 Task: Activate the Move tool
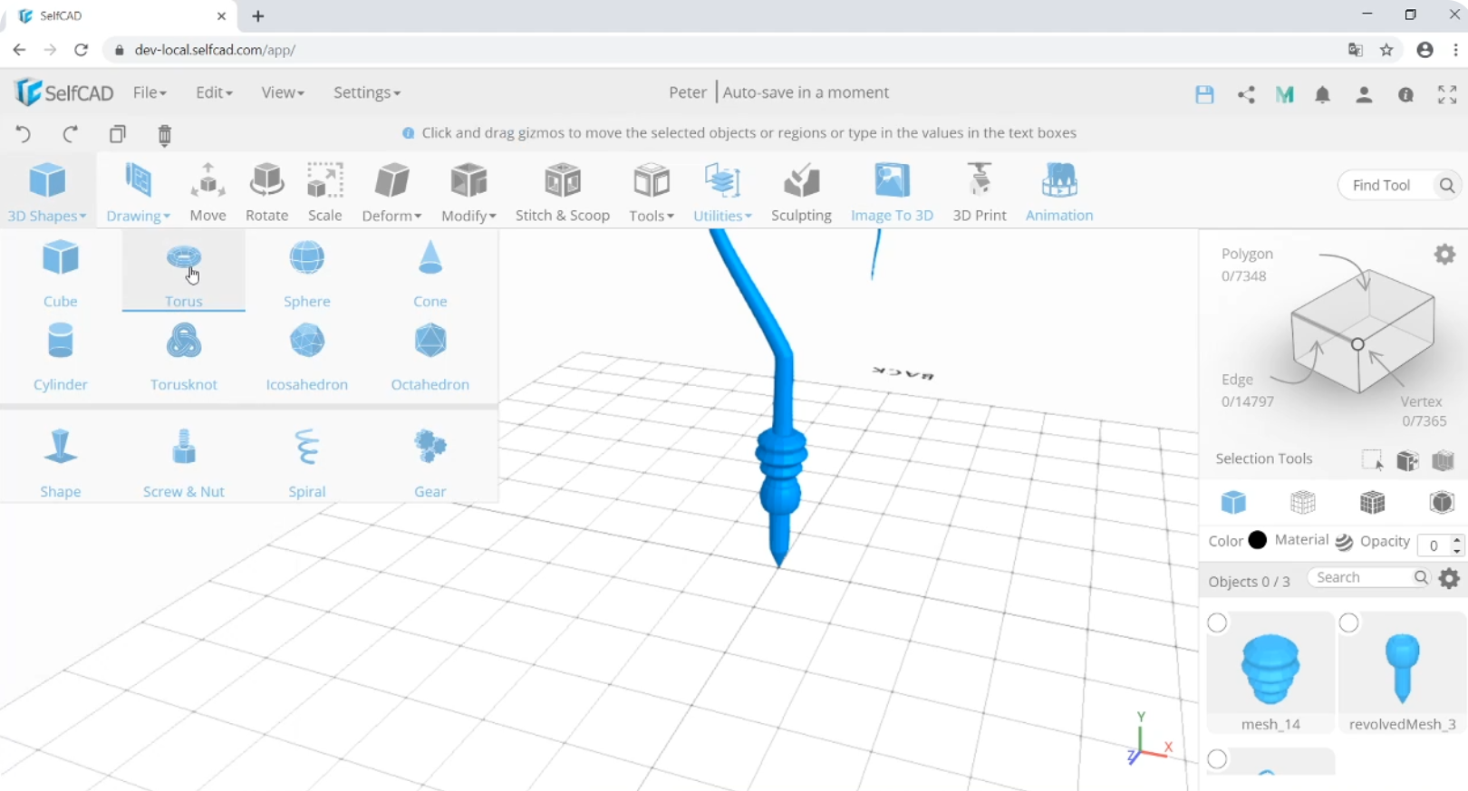coord(208,192)
